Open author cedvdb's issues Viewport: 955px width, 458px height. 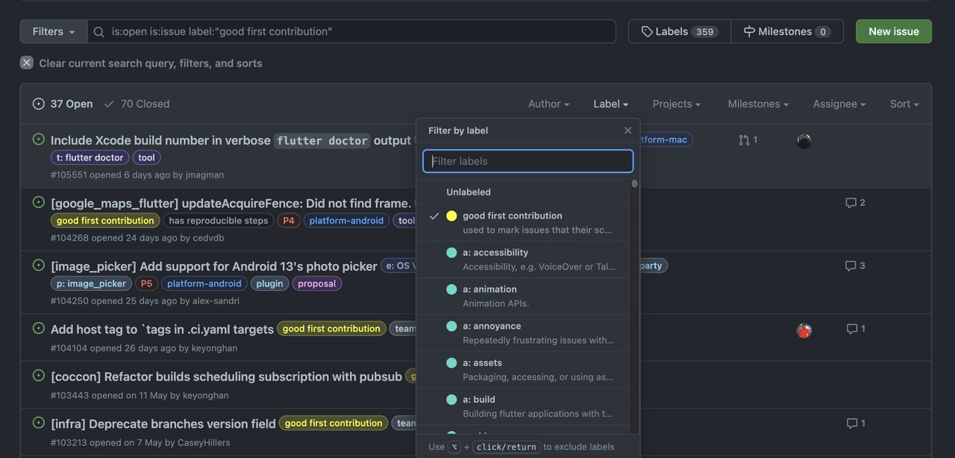pyautogui.click(x=208, y=238)
